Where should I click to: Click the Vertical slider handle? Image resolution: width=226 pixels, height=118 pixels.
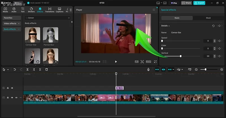pos(181,56)
